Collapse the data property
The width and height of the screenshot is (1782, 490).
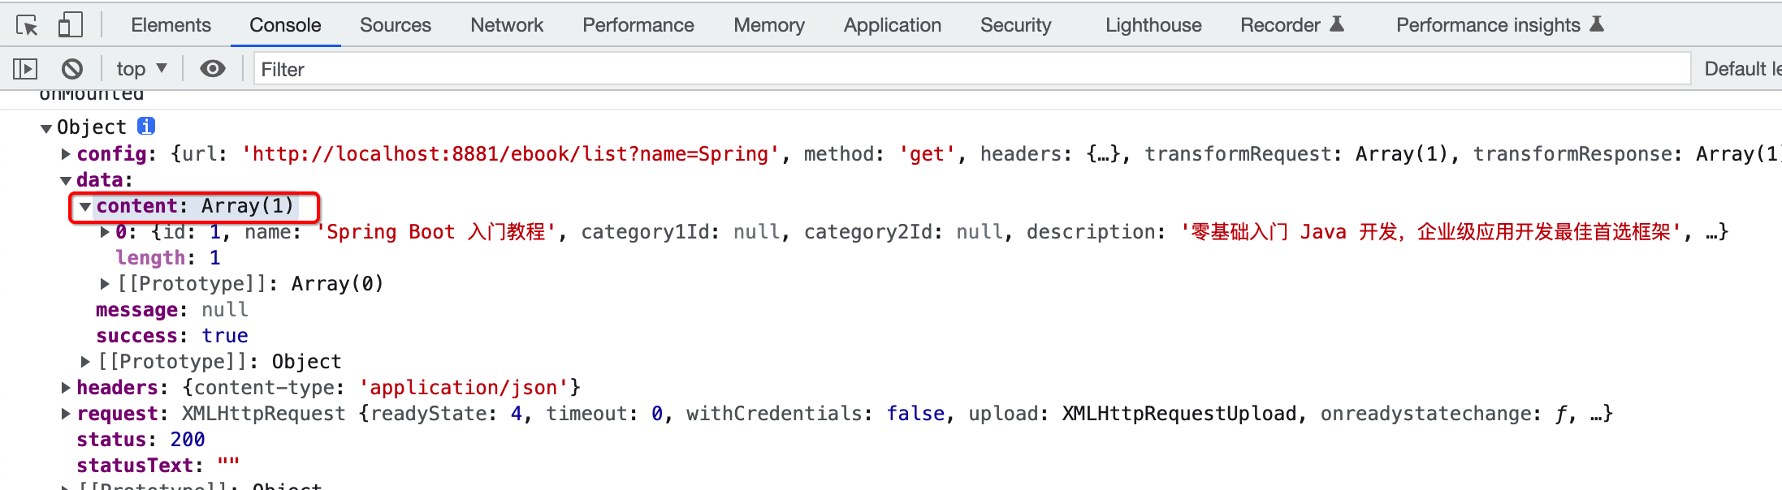66,180
